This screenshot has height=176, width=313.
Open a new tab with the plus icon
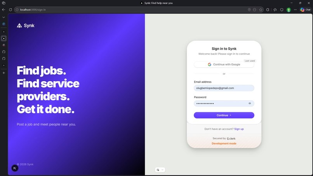click(3, 73)
